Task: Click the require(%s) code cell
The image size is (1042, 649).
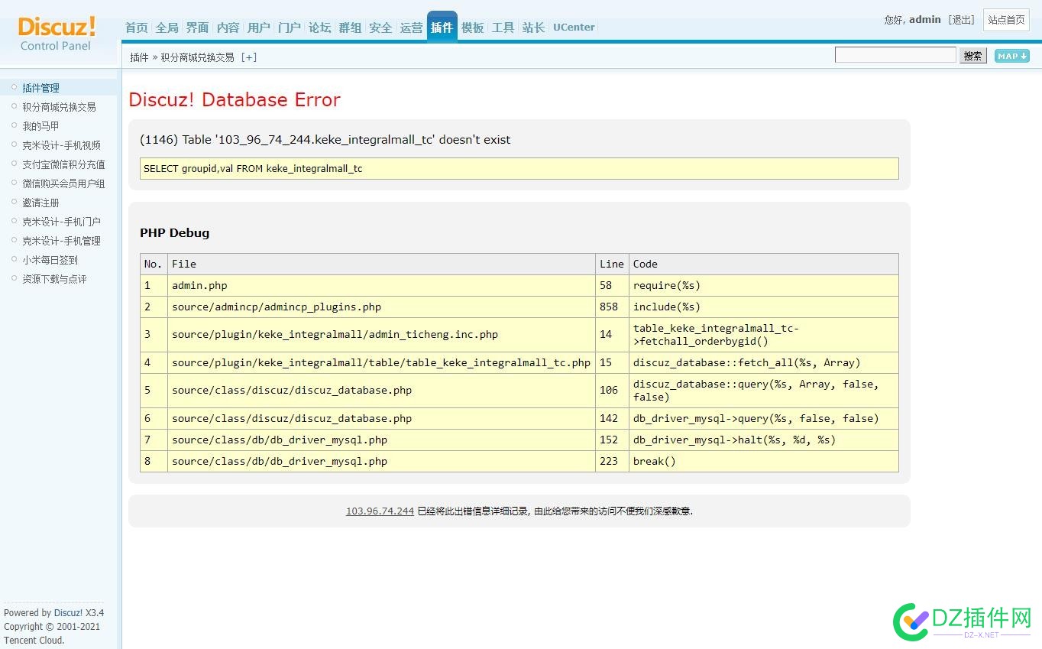Action: [763, 285]
